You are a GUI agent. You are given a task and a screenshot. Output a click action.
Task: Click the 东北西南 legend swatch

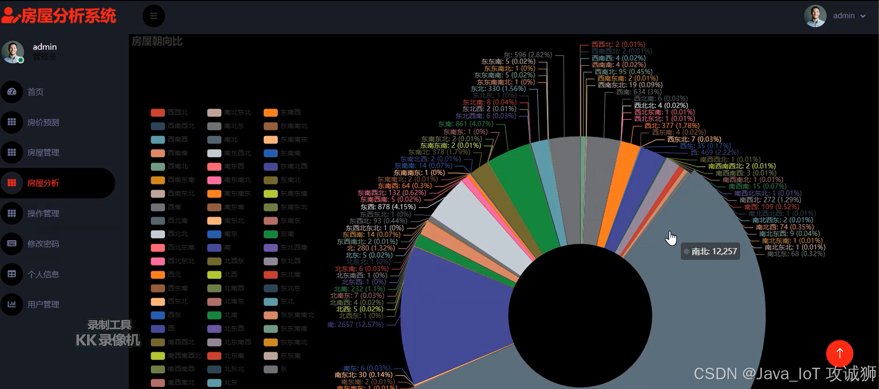pyautogui.click(x=270, y=248)
